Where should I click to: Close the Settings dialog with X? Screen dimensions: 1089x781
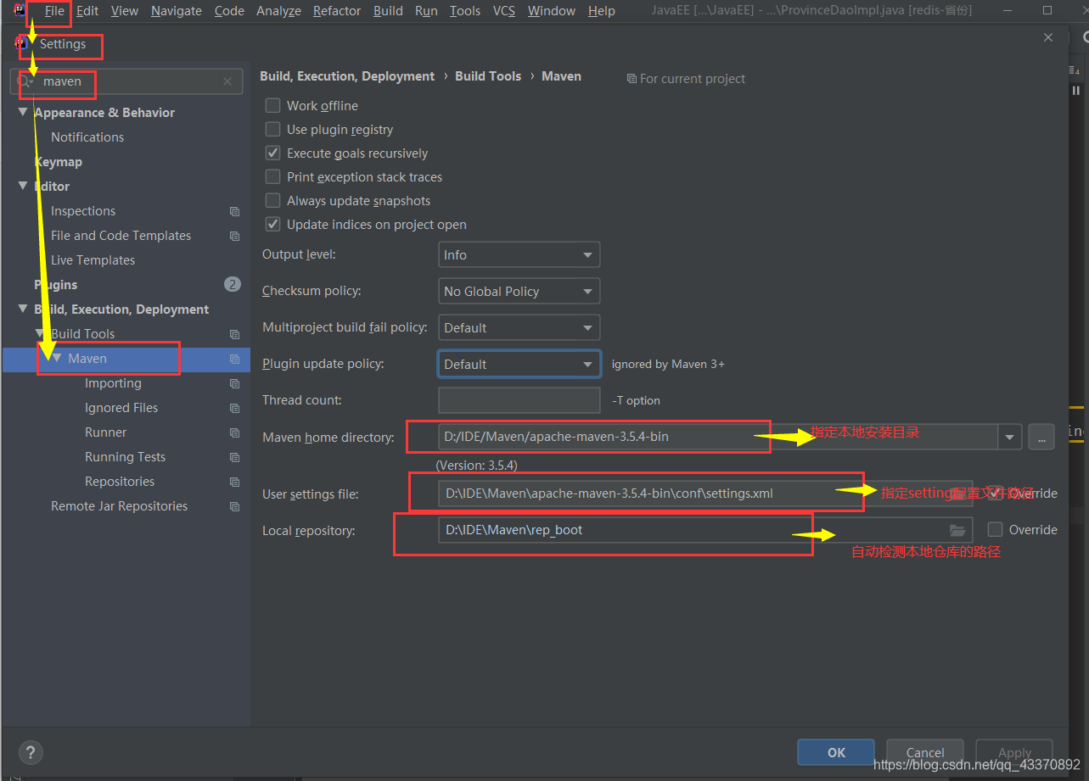click(x=1048, y=37)
